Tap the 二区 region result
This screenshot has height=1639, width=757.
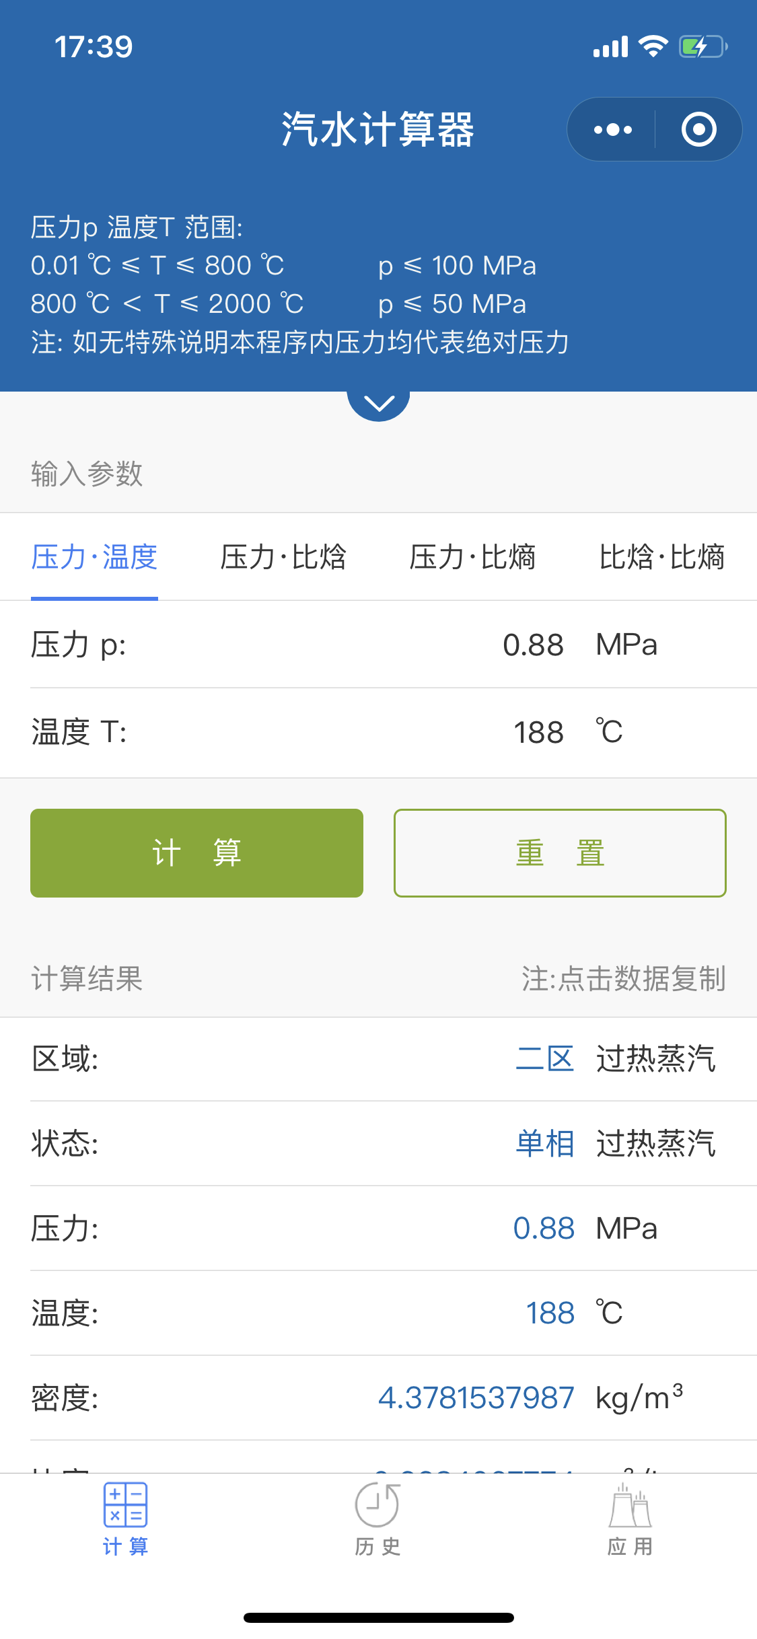(544, 1058)
